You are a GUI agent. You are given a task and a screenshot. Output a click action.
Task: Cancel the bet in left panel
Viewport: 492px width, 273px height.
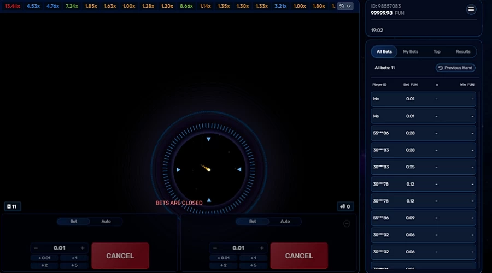click(x=120, y=256)
